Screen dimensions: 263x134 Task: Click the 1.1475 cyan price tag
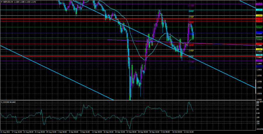coord(259,10)
